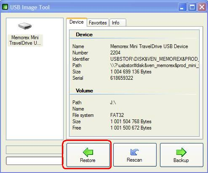This screenshot has height=173, width=208.
Task: Click the Restore button
Action: click(x=88, y=155)
